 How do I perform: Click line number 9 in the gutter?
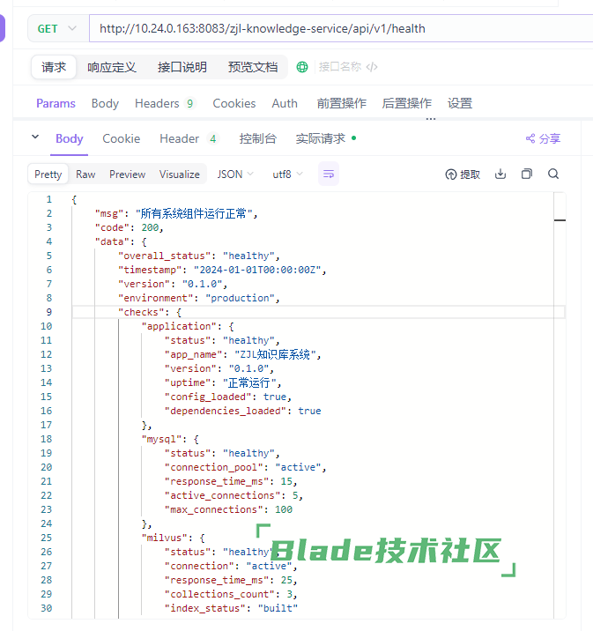48,312
